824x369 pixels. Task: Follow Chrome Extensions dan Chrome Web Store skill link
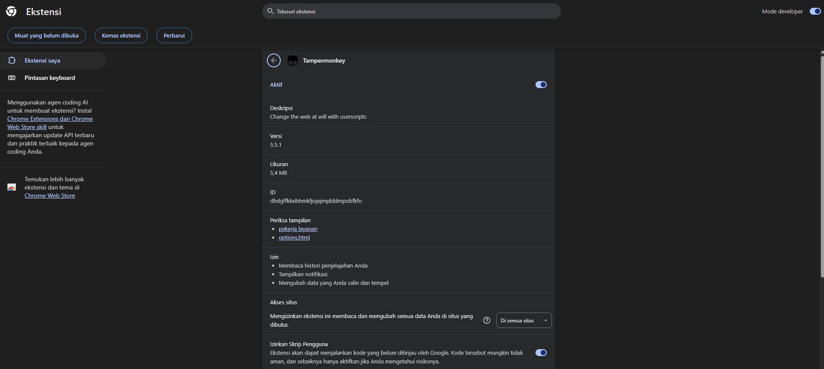point(50,123)
